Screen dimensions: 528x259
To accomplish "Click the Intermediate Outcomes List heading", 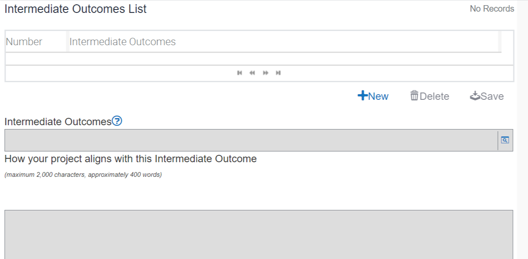I will (75, 9).
